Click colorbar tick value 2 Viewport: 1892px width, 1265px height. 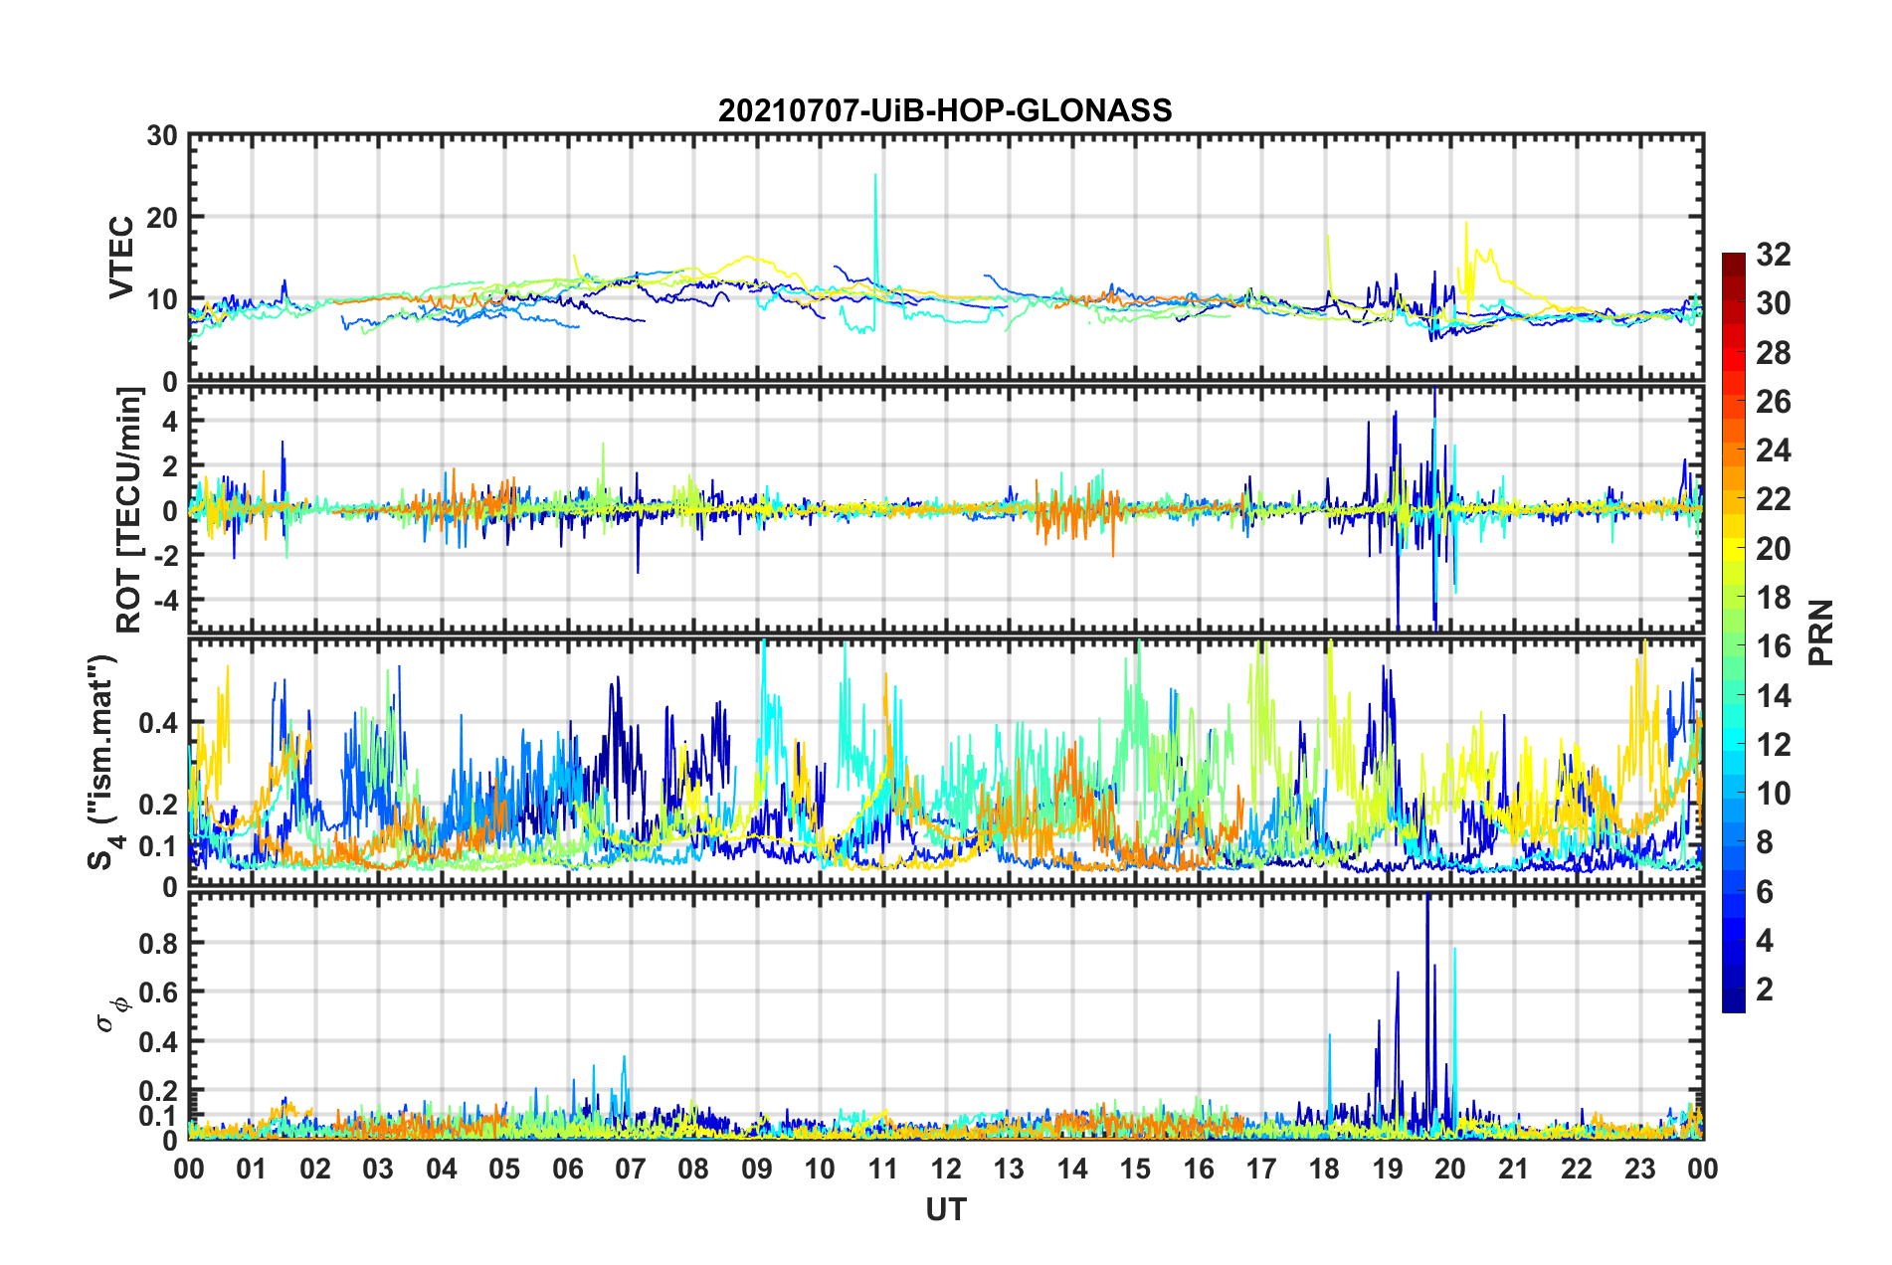[1765, 990]
